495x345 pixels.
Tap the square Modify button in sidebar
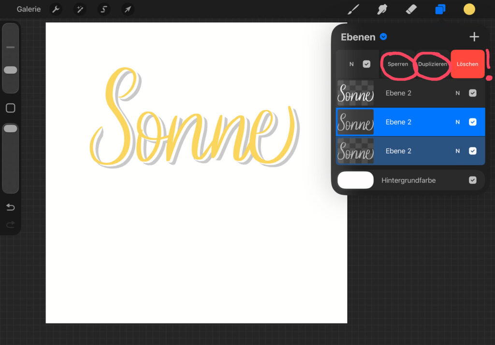(11, 108)
